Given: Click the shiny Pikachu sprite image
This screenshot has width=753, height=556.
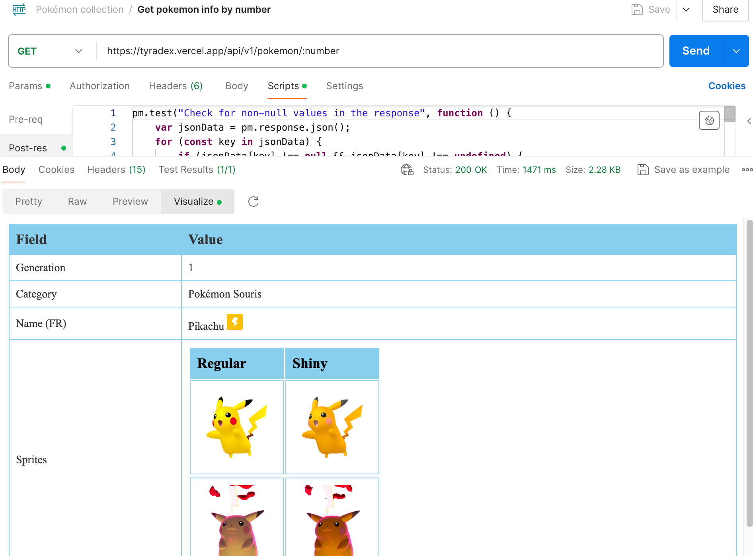Looking at the screenshot, I should point(332,427).
